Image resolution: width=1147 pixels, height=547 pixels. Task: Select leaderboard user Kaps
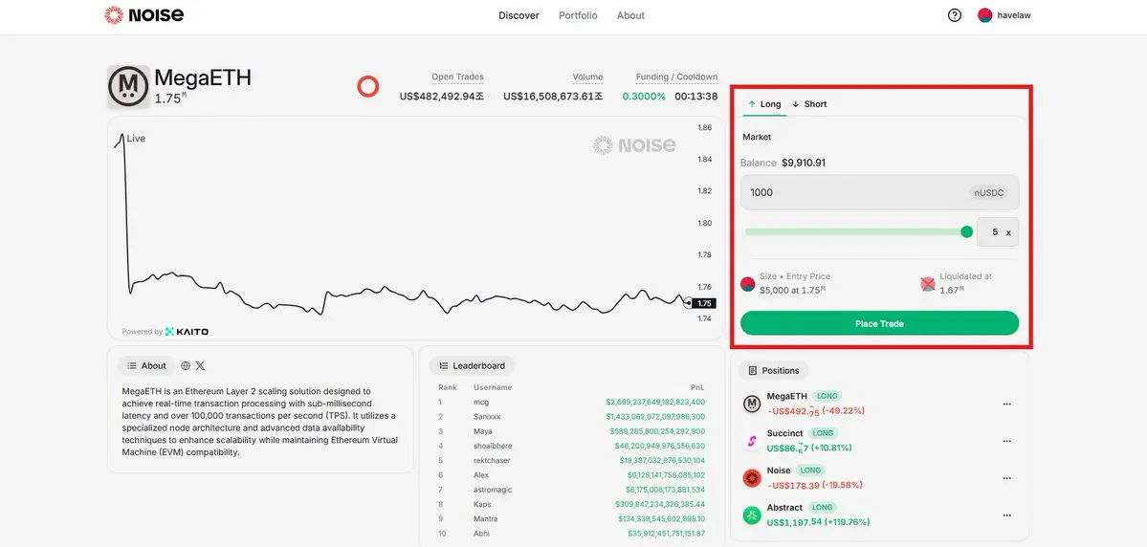pos(482,505)
